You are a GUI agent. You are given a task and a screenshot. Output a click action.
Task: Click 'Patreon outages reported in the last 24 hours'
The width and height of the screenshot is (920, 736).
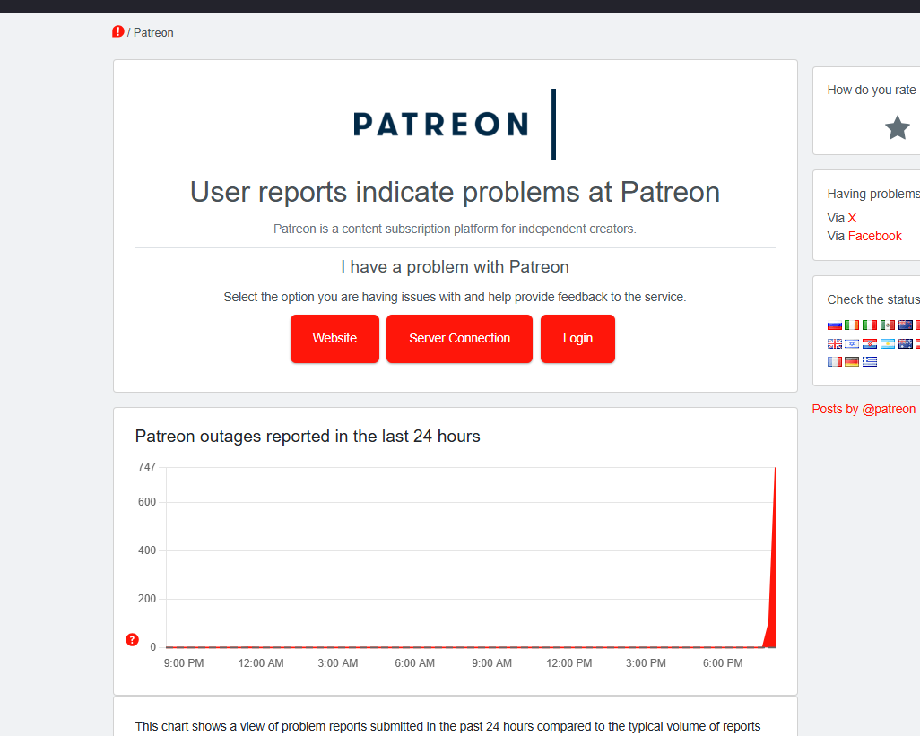308,437
